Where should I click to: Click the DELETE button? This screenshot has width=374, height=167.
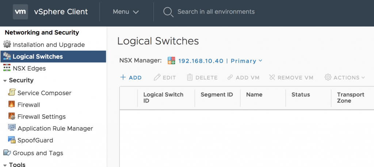click(x=202, y=77)
